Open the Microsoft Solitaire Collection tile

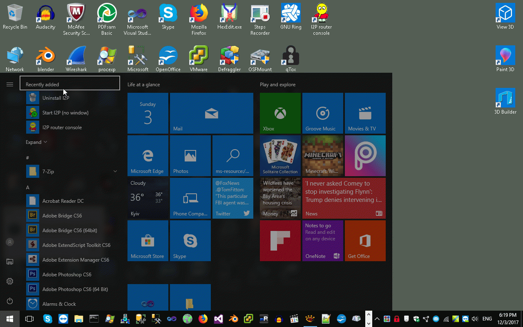(x=280, y=156)
